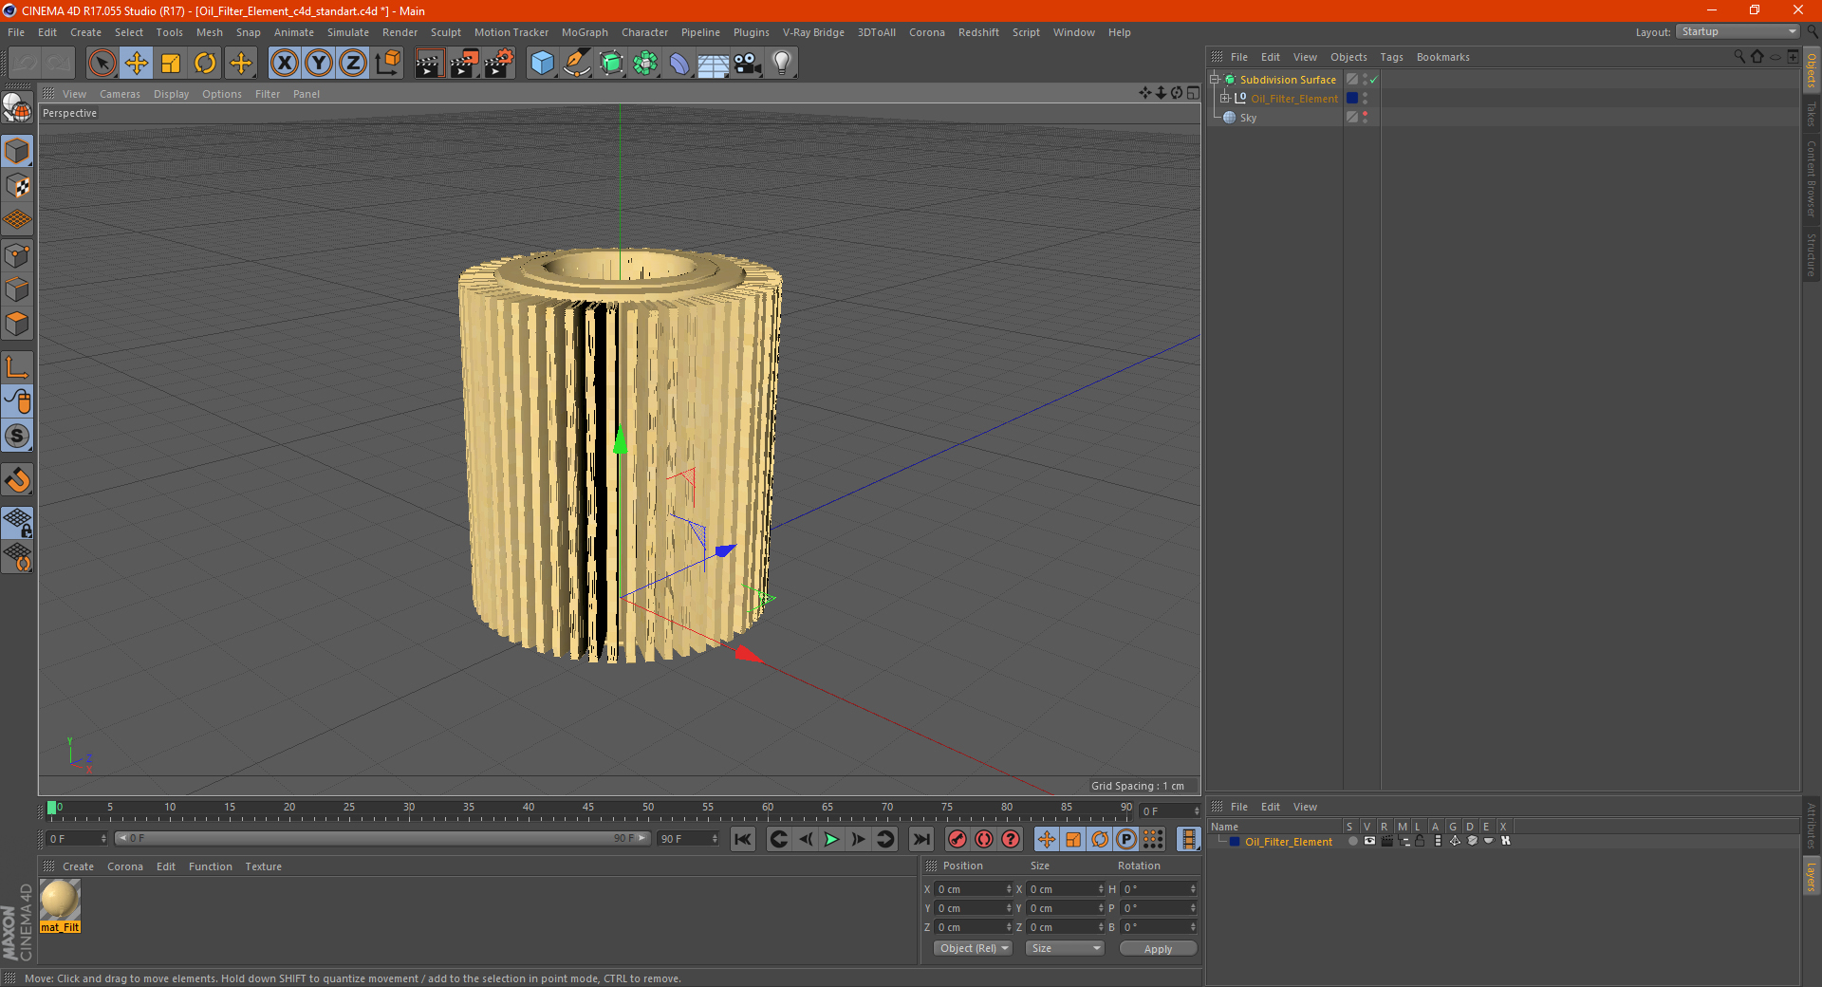
Task: Add a Light object bulb icon
Action: click(782, 64)
